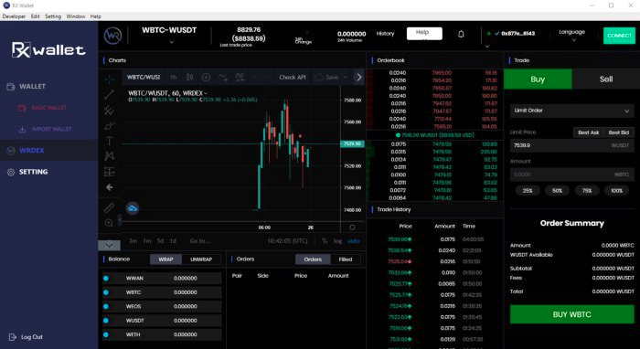Open the 1h interval selector
Viewport: 640px width, 349px height.
pos(174,77)
